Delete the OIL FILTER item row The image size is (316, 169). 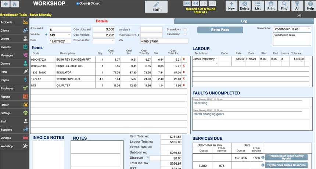(184, 86)
